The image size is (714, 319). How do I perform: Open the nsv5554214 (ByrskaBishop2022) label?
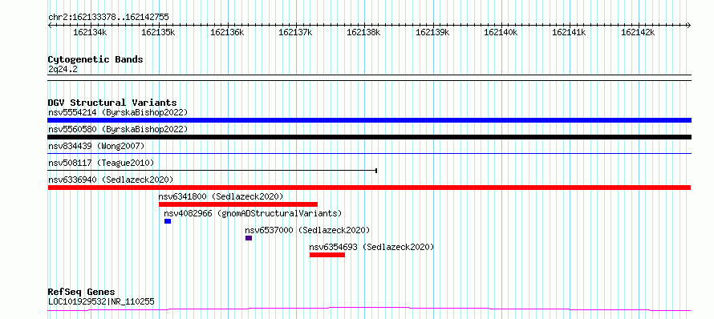coord(118,112)
